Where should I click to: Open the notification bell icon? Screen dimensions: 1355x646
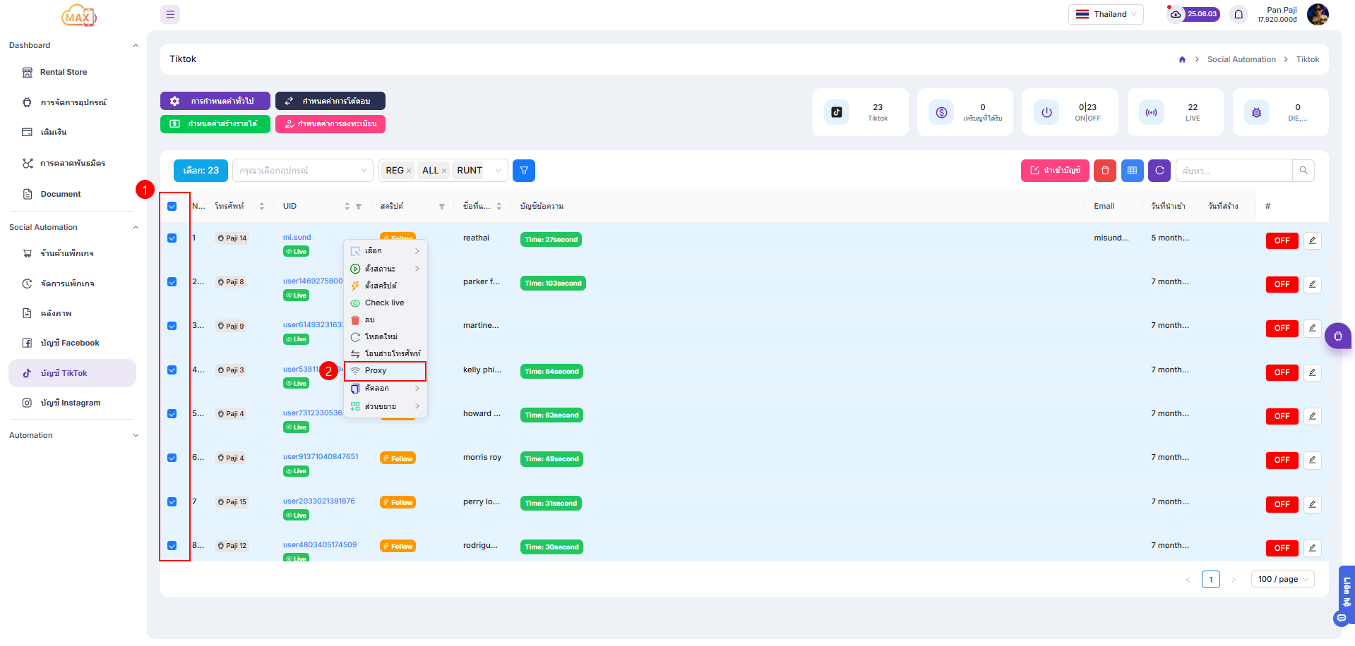(x=1238, y=14)
